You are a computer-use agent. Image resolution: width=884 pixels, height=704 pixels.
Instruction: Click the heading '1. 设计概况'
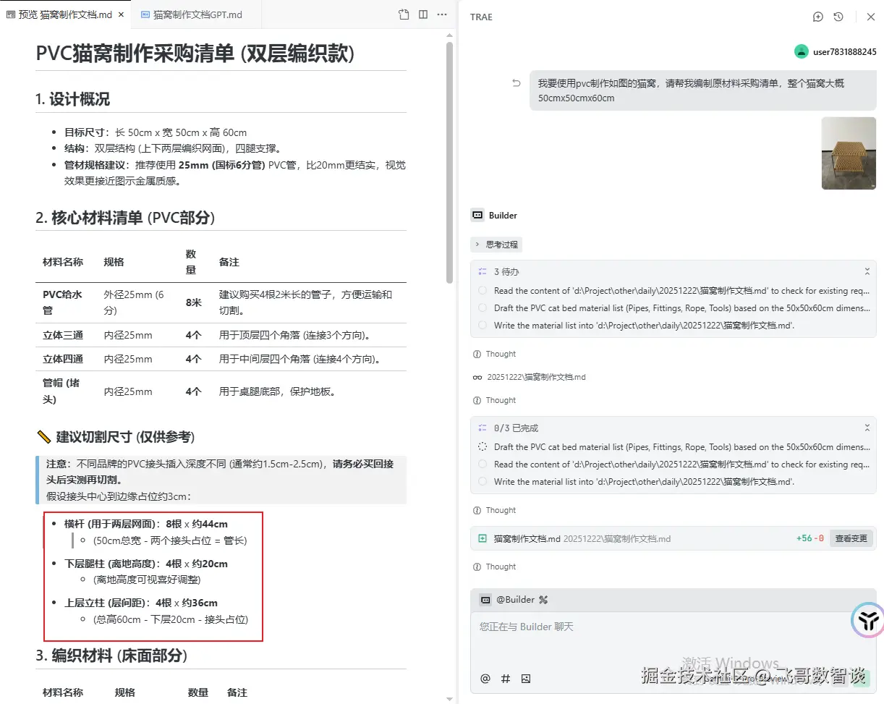coord(72,99)
